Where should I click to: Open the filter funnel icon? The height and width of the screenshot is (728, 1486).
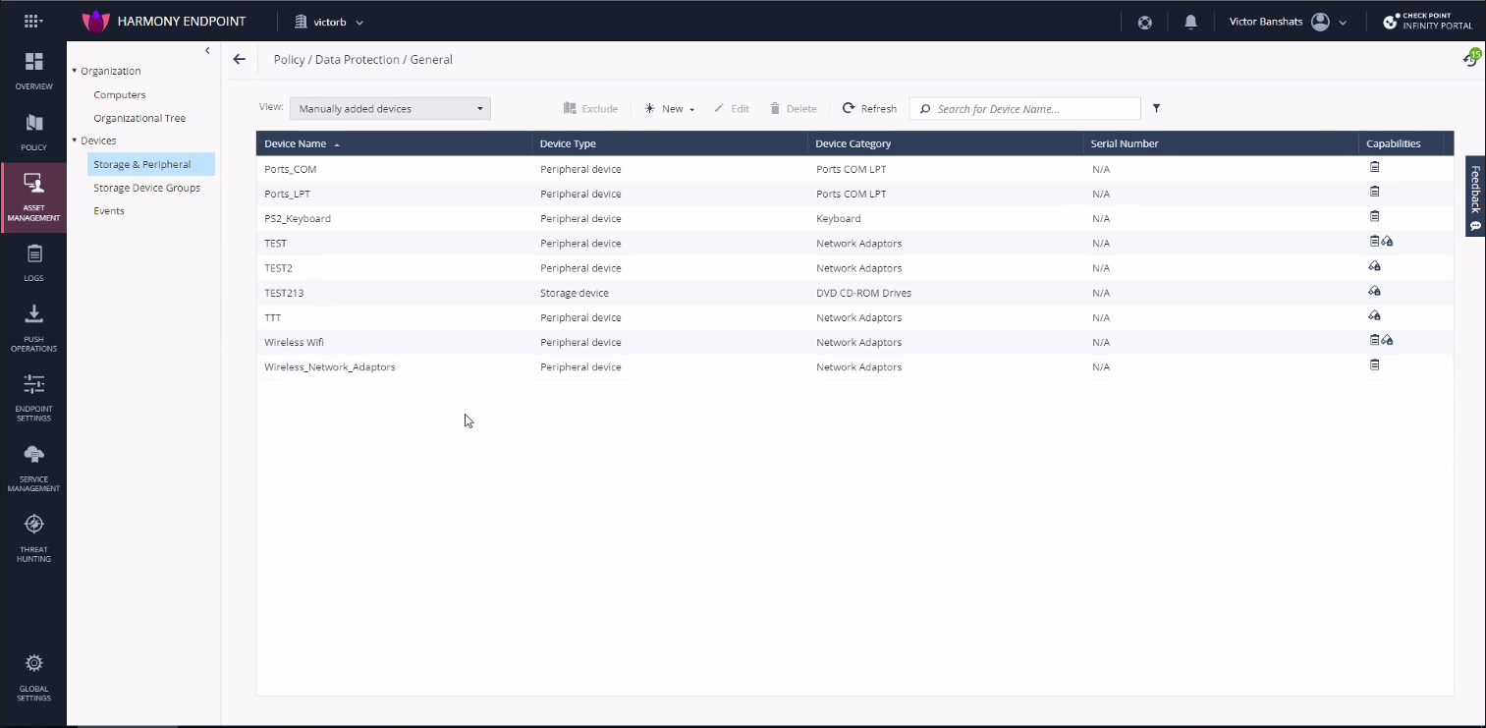(x=1156, y=108)
